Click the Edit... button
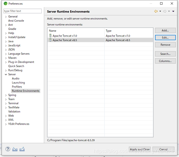This screenshot has width=179, height=157. coord(165,38)
